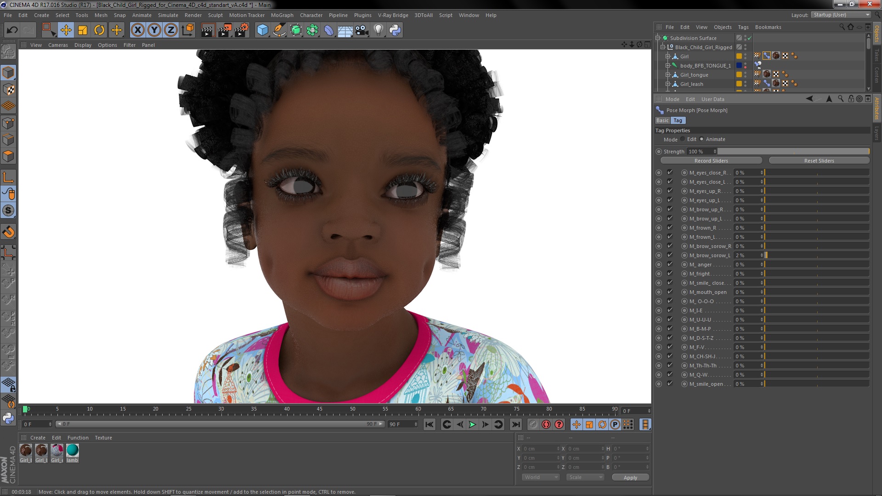Play animation forward
882x496 pixels.
pos(472,425)
